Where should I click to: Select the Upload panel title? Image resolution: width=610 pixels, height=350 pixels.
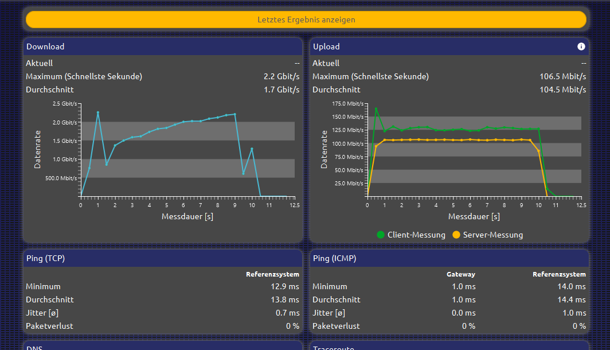click(x=326, y=46)
